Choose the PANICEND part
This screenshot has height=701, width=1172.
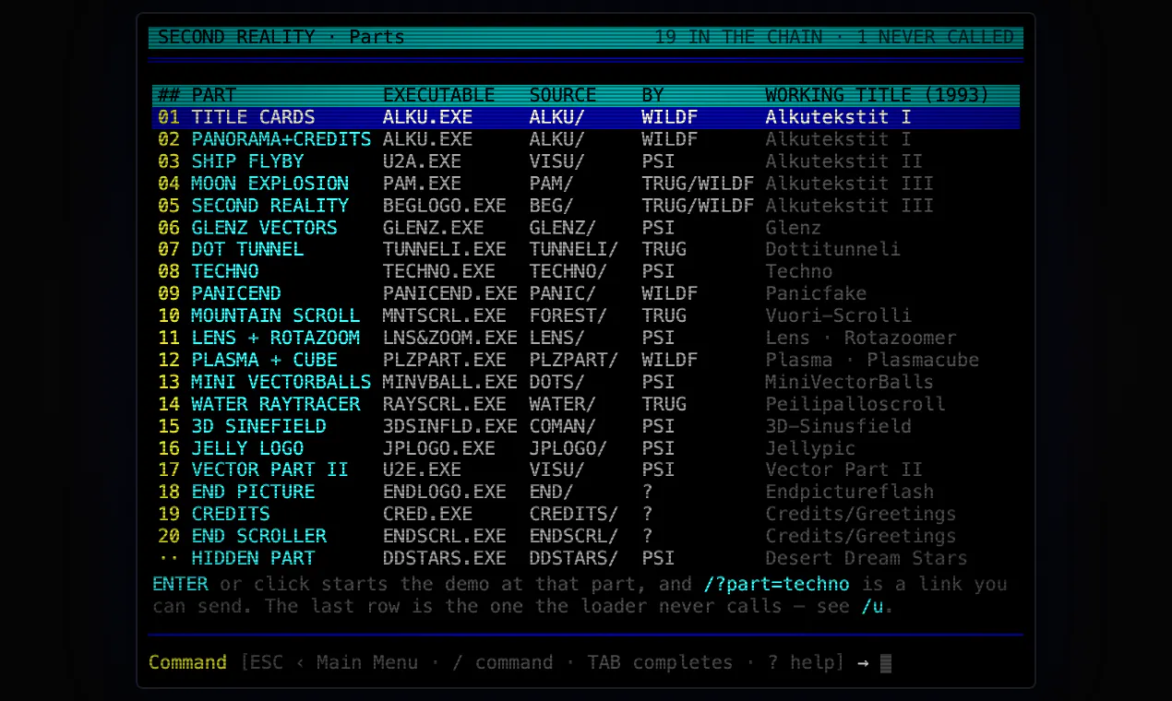point(586,293)
